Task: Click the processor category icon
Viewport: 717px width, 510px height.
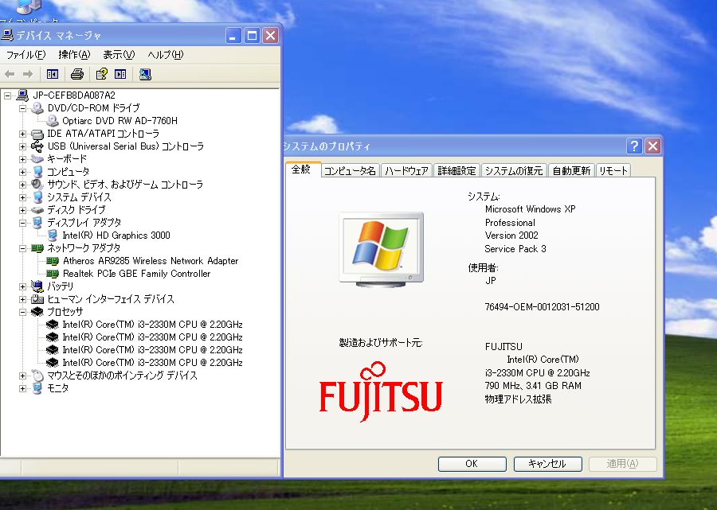Action: [37, 312]
